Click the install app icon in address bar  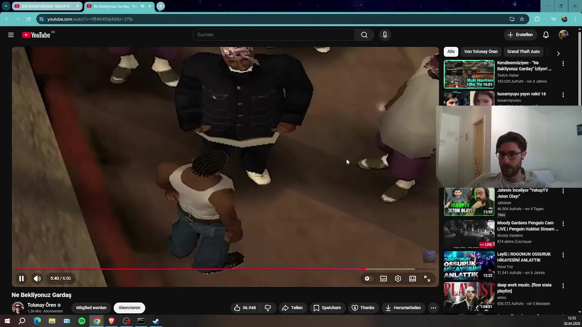click(512, 19)
